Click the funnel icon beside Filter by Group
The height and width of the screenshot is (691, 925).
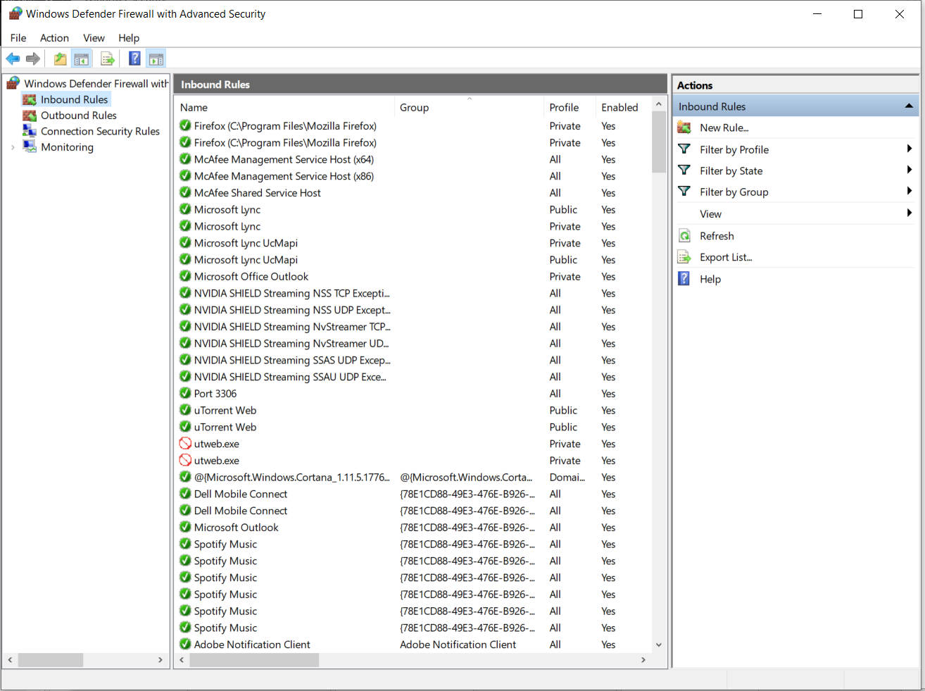[684, 192]
